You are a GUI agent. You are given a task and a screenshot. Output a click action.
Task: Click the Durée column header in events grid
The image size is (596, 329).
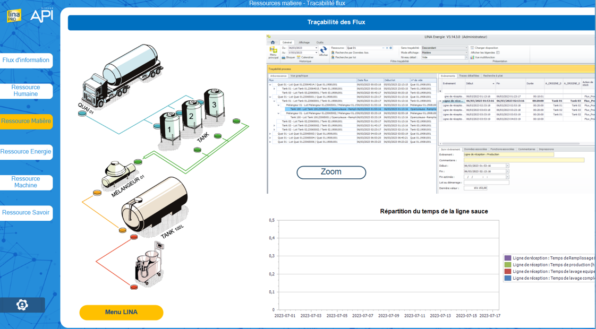(x=535, y=83)
